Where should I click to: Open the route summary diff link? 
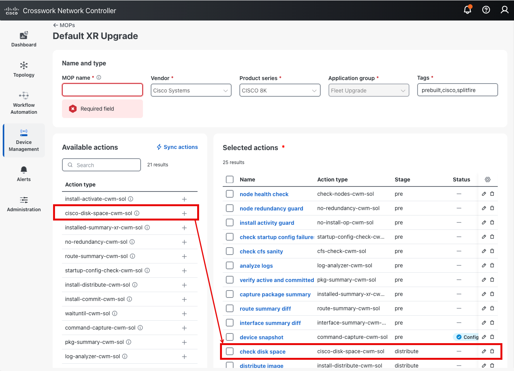[265, 309]
